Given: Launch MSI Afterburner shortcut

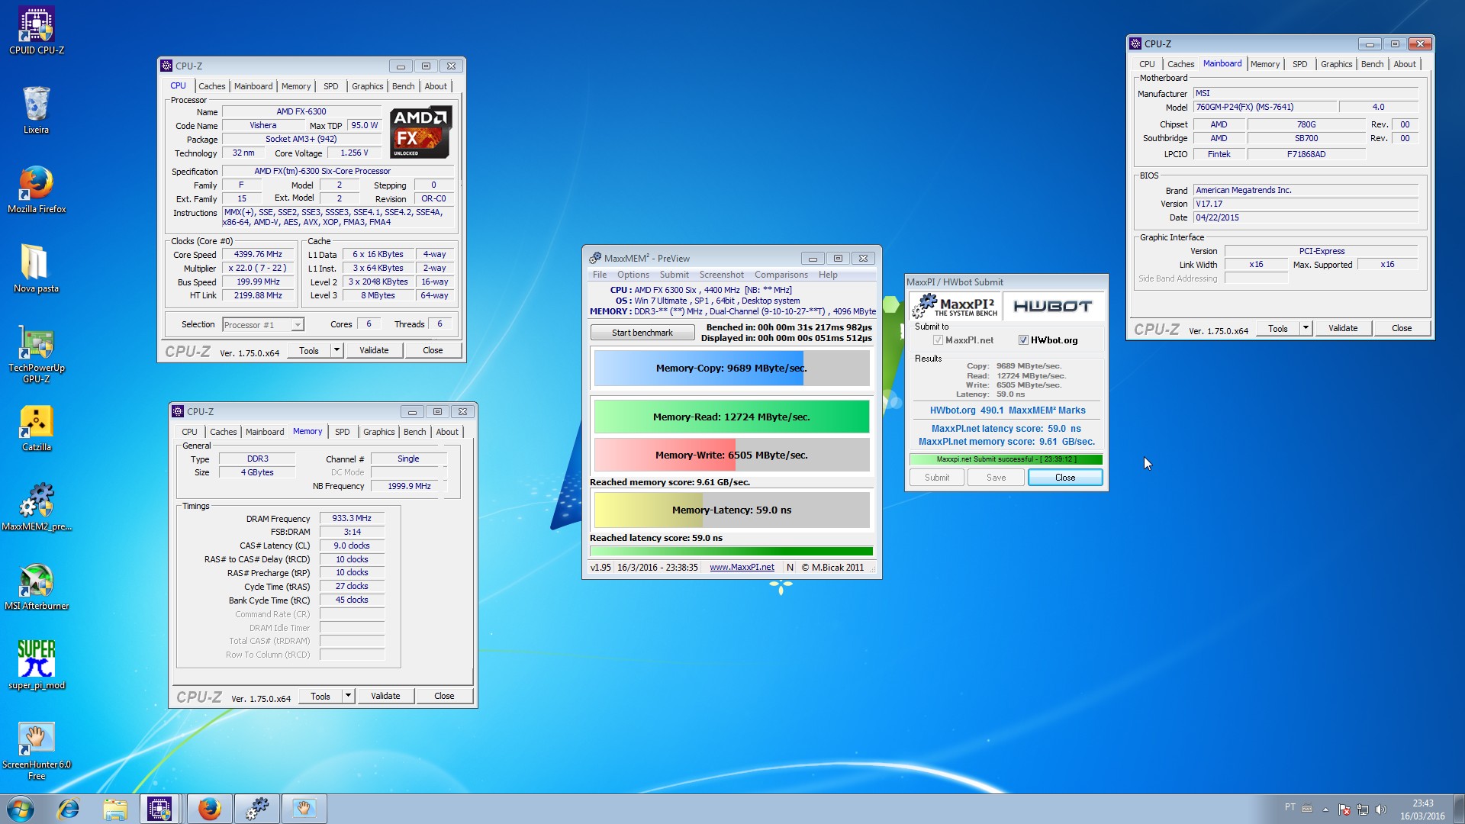Looking at the screenshot, I should 36,586.
